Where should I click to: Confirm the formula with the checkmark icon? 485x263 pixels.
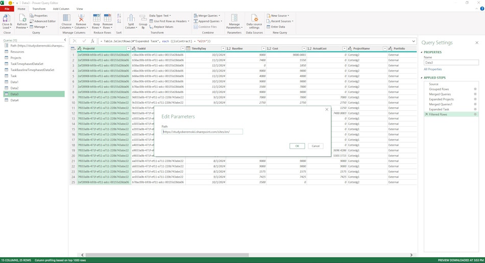tap(84, 41)
